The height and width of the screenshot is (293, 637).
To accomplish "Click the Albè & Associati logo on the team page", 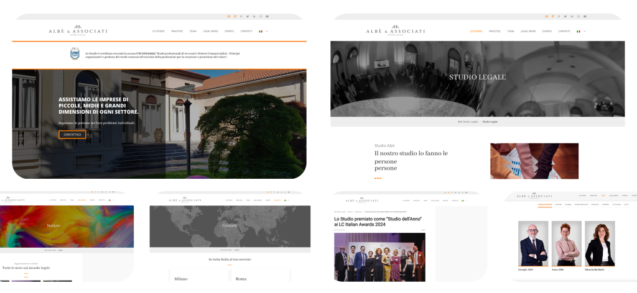I will click(534, 196).
